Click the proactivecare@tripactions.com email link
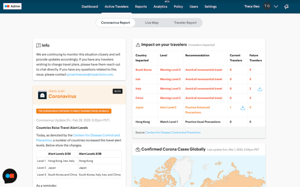The height and width of the screenshot is (187, 300). (90, 74)
